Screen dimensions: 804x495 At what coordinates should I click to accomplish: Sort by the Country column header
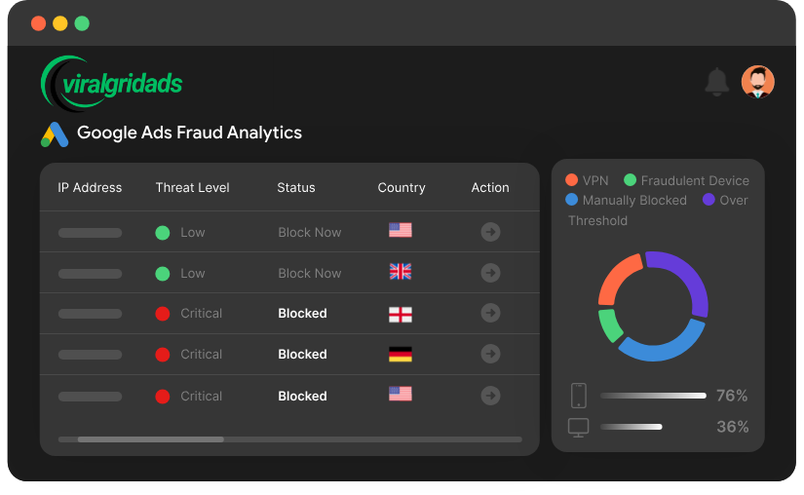[x=402, y=187]
